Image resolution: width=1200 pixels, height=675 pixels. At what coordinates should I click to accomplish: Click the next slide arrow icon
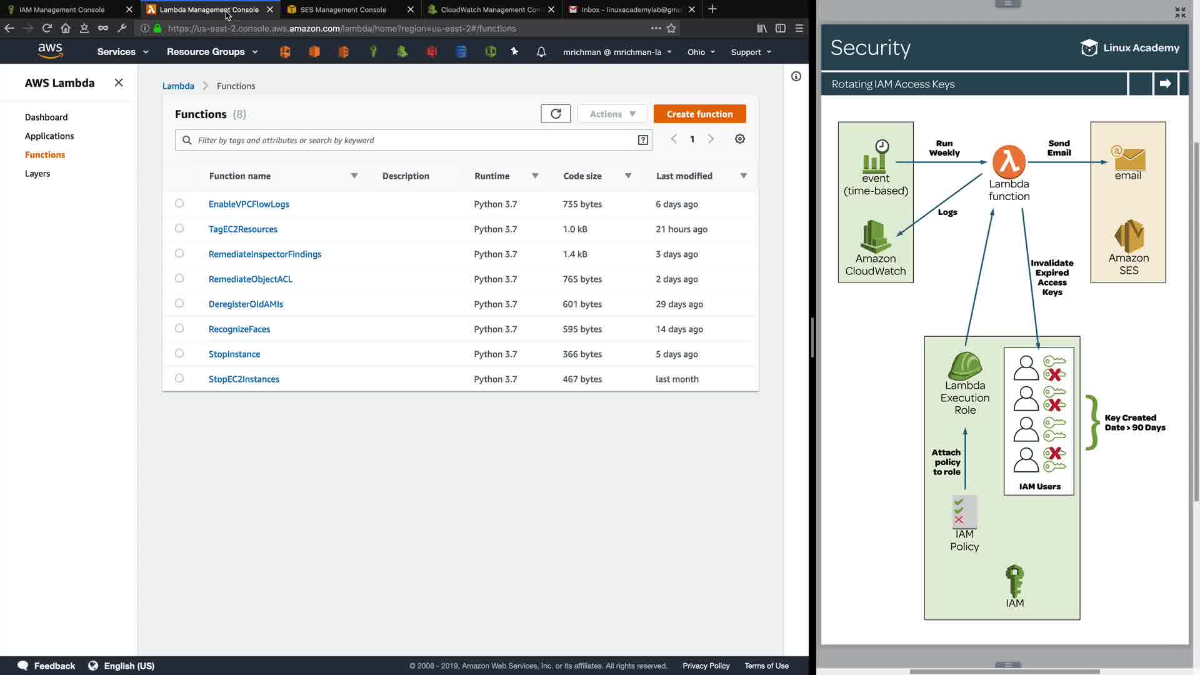[x=1165, y=84]
